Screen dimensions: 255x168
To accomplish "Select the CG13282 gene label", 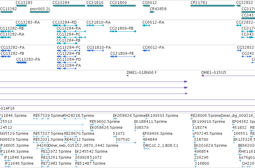I will (8, 9).
